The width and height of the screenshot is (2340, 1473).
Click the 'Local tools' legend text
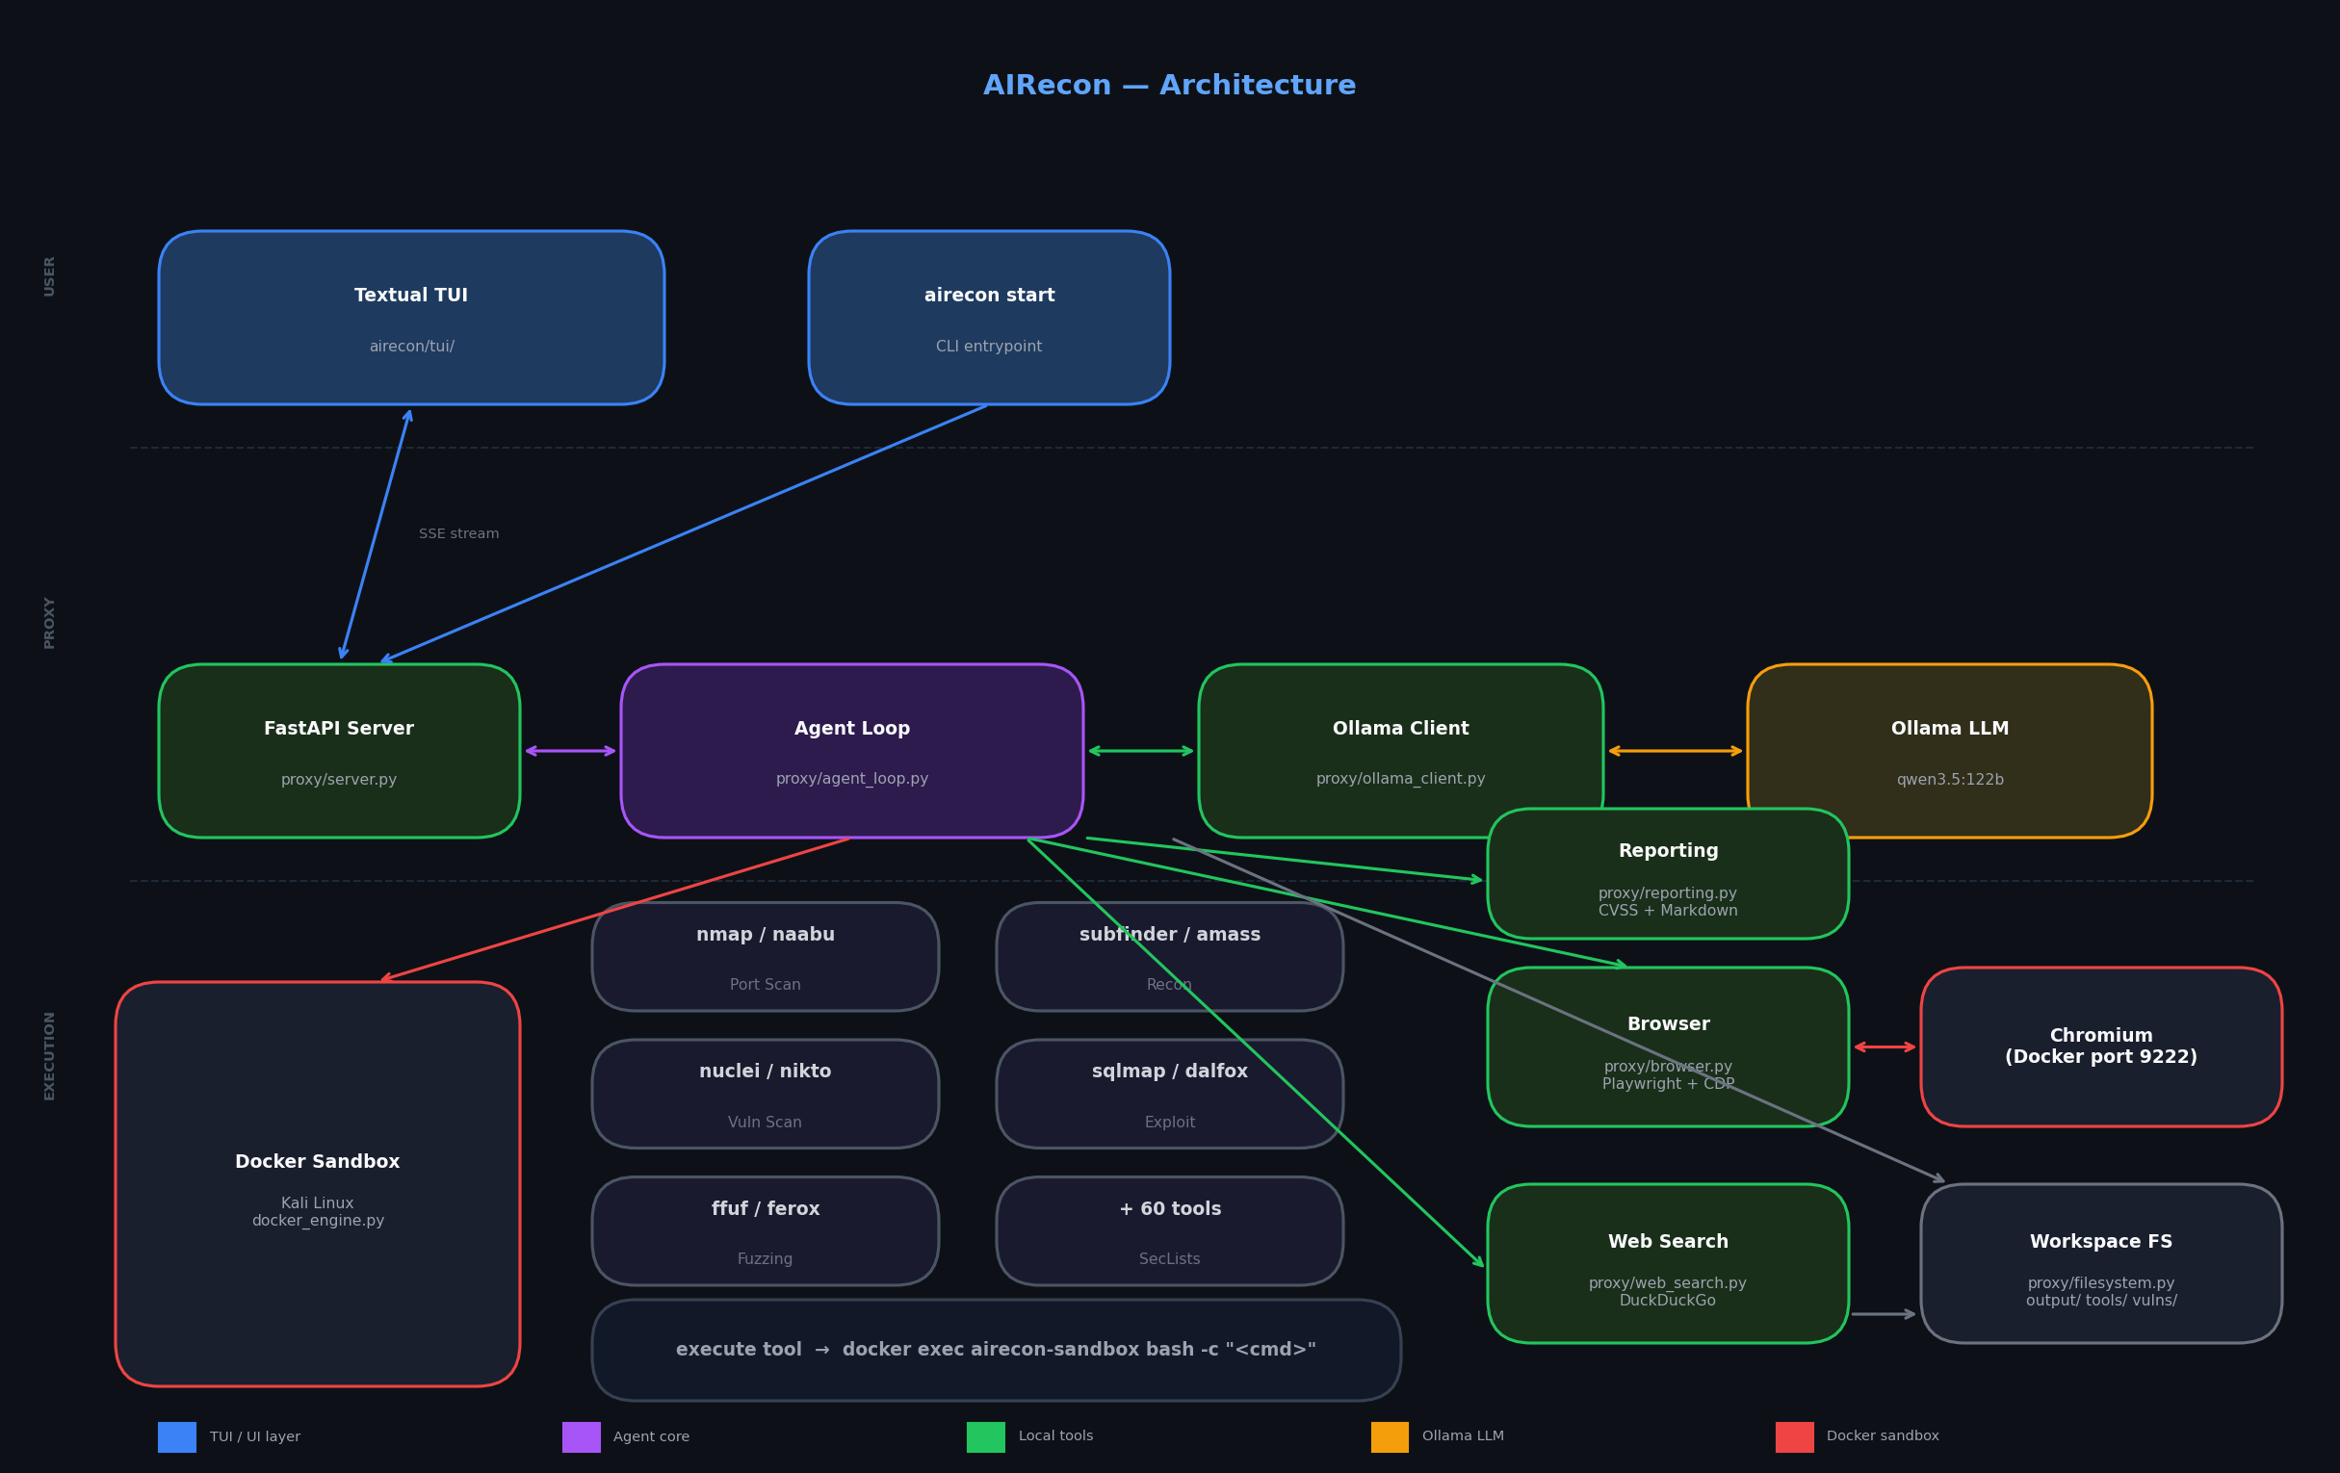coord(1055,1436)
